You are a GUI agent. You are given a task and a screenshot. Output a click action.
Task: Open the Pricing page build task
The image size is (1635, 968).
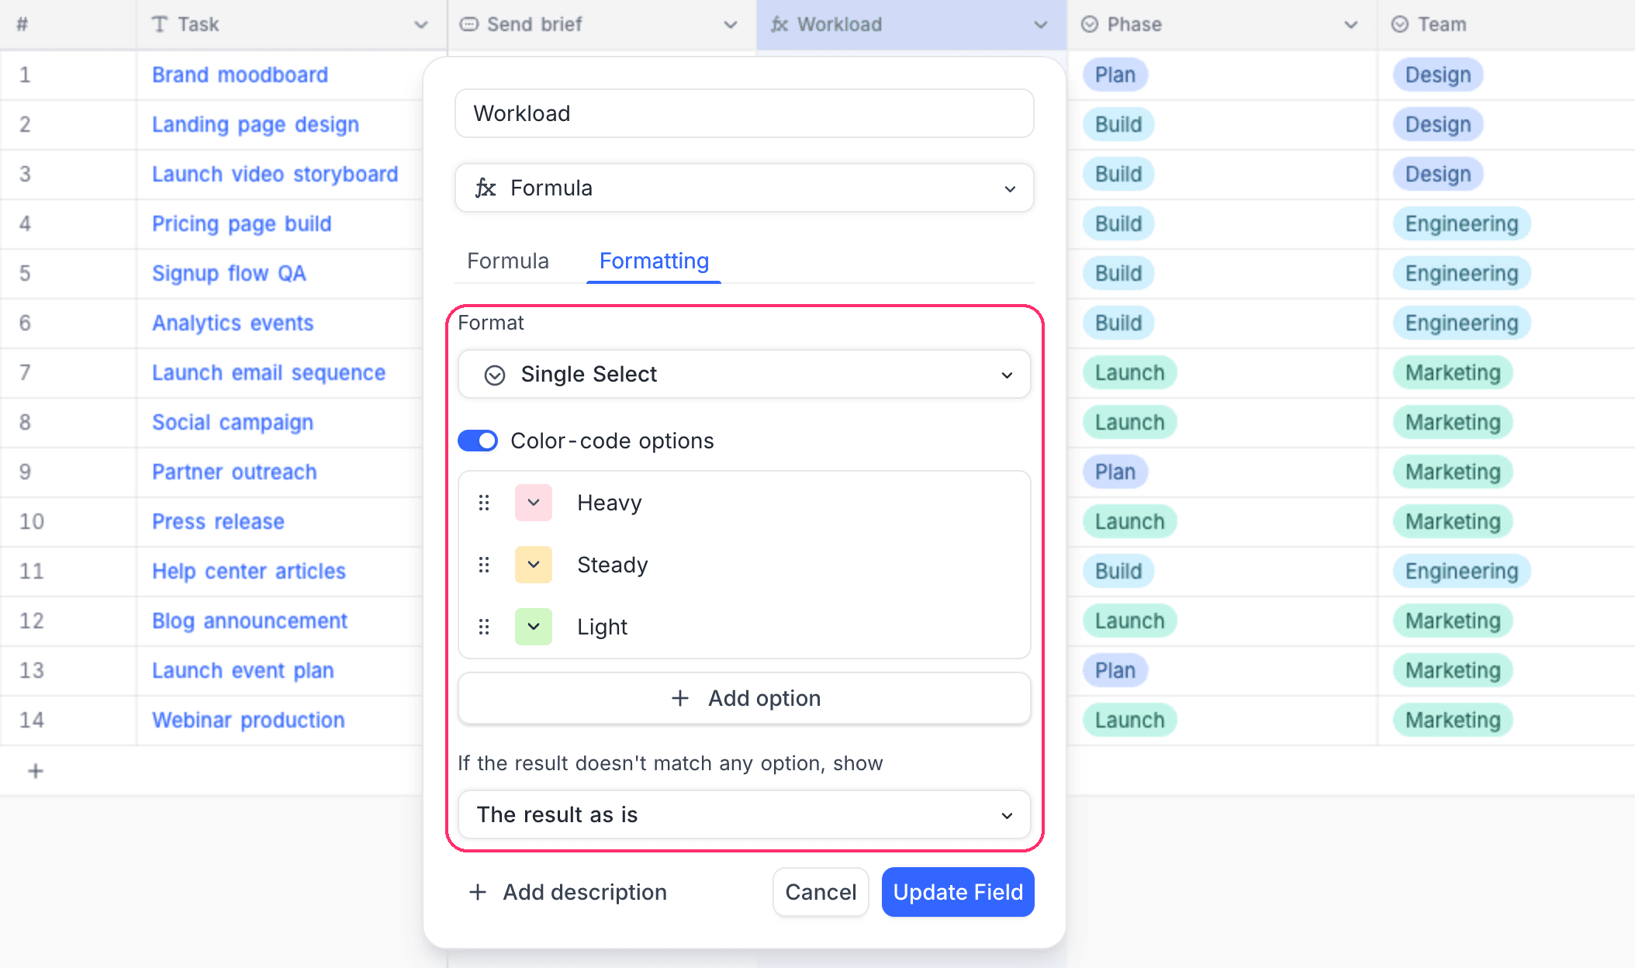pyautogui.click(x=242, y=223)
